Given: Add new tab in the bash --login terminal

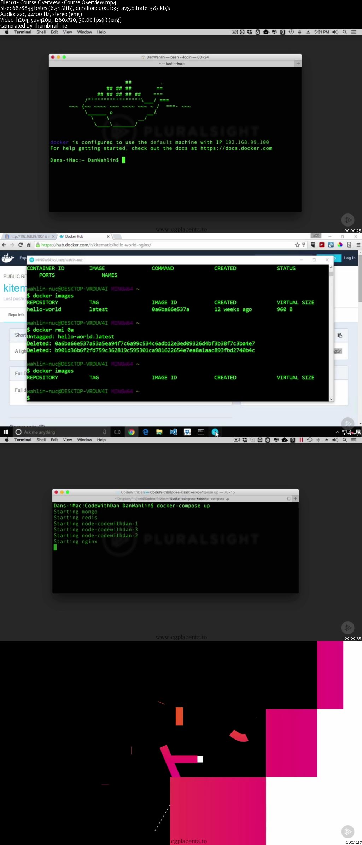Looking at the screenshot, I should click(x=298, y=64).
